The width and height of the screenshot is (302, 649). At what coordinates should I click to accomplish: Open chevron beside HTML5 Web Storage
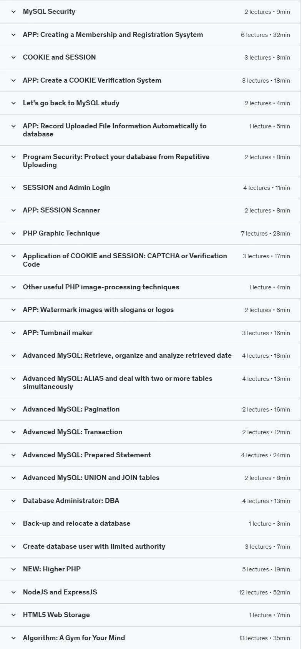point(13,615)
